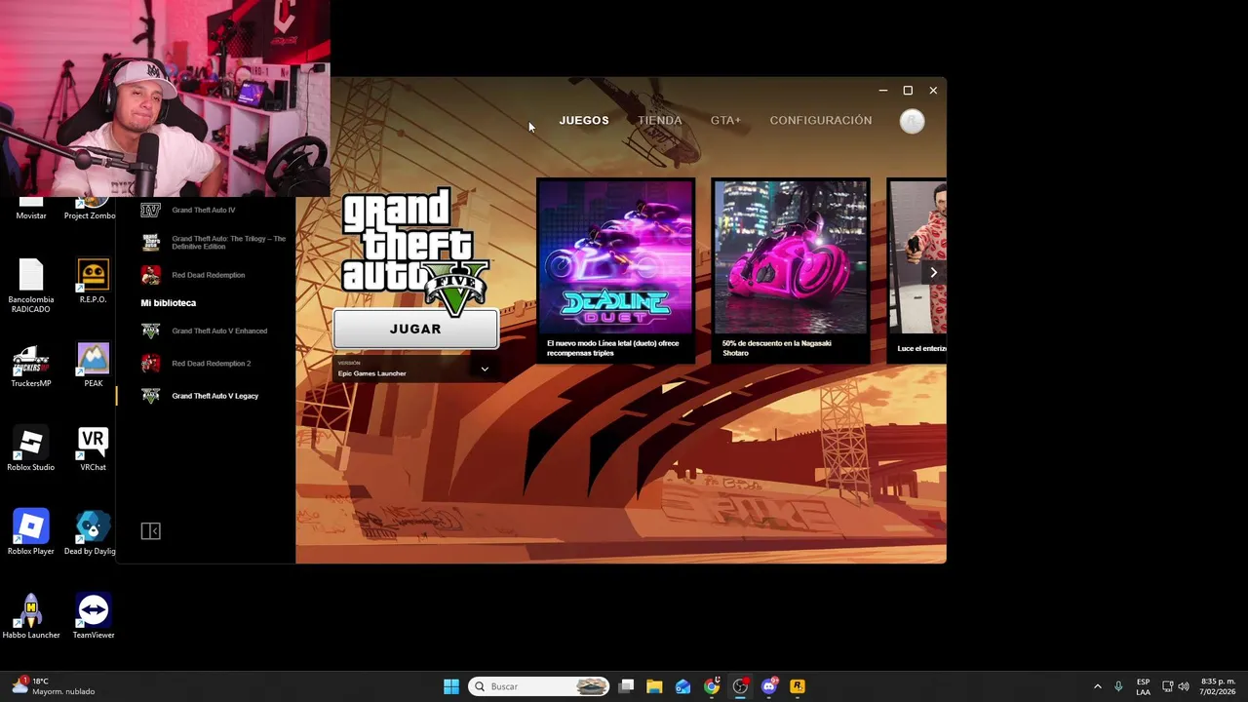Open the Deadline Duet news card
This screenshot has height=702, width=1248.
[x=615, y=270]
